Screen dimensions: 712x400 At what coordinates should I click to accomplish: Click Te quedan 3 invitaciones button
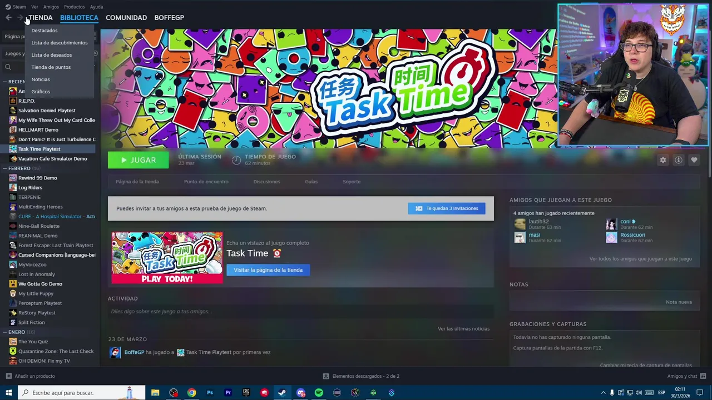(446, 208)
